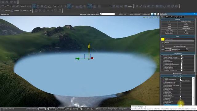Open the Texture editor
The height and width of the screenshot is (111, 197).
coord(15,11)
